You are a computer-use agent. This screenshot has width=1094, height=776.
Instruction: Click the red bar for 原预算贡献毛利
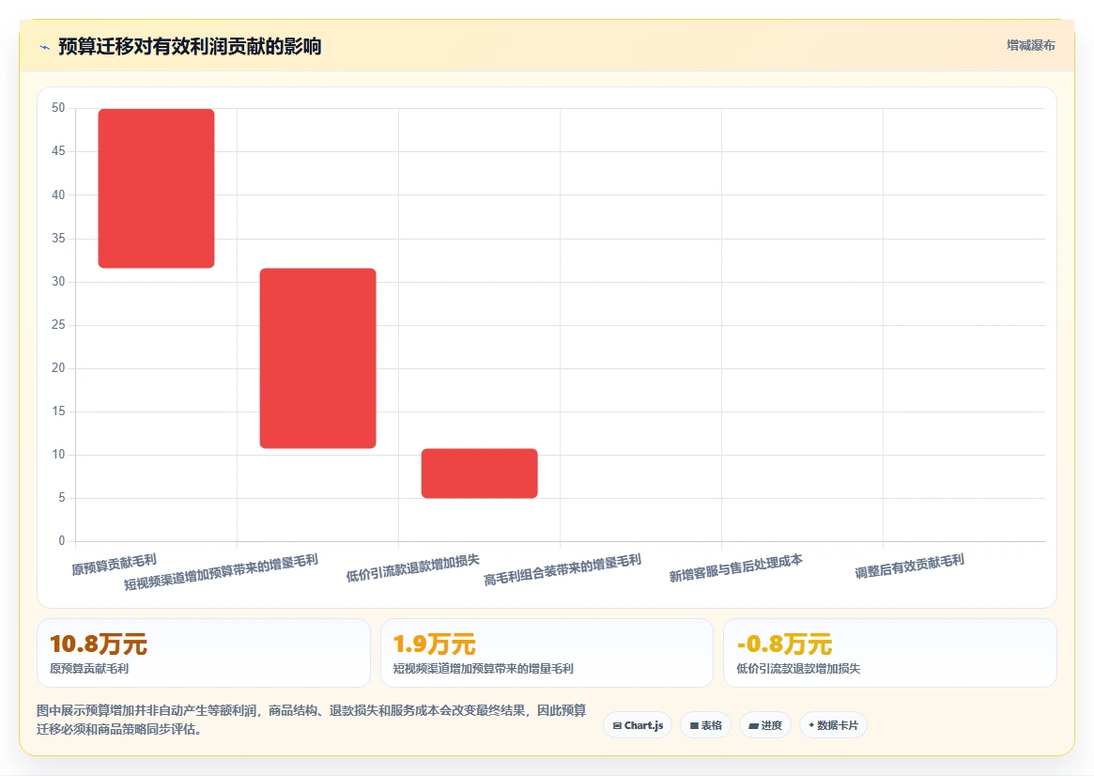tap(156, 189)
